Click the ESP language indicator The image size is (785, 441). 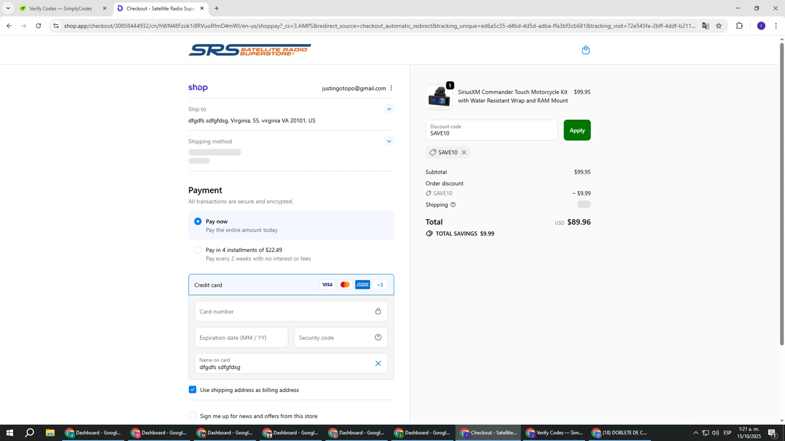click(x=727, y=433)
